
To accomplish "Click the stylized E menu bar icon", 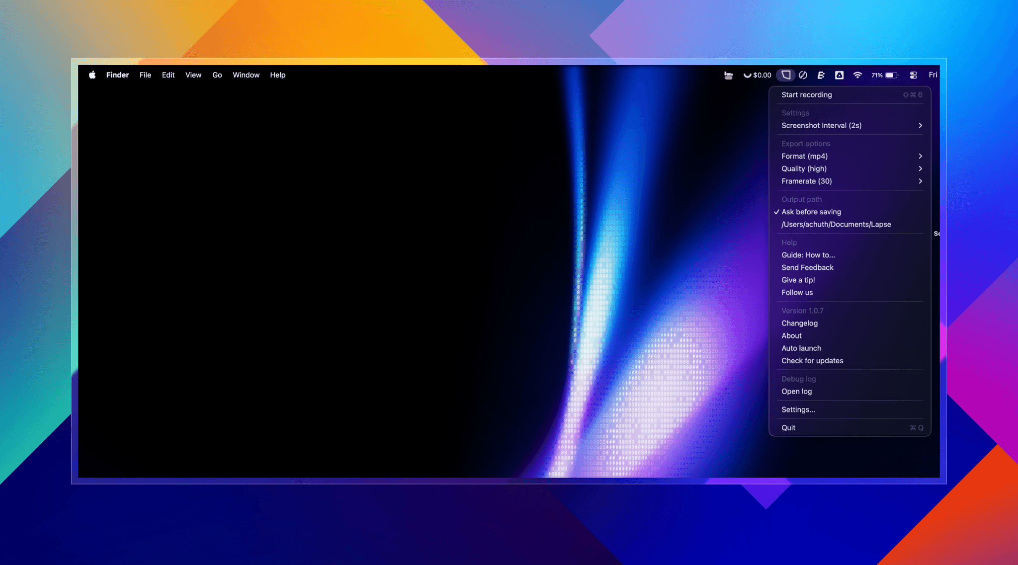I will [x=821, y=75].
